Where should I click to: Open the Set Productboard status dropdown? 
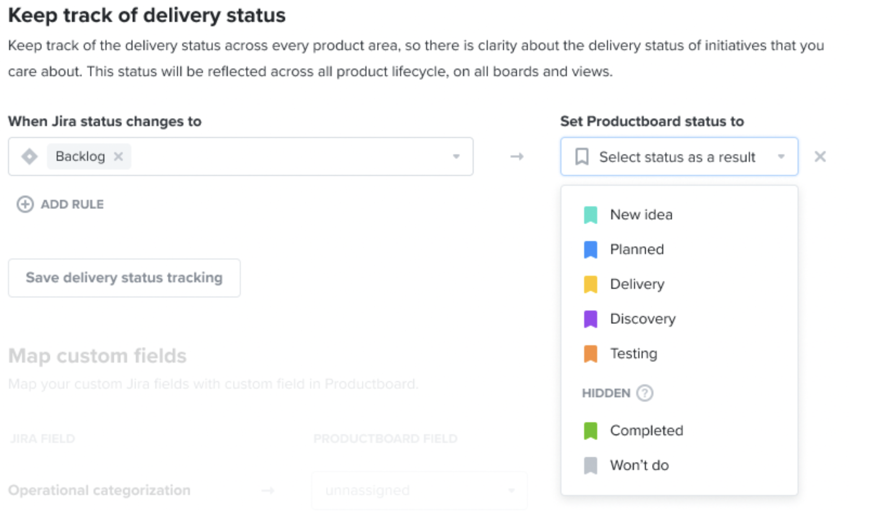(782, 157)
